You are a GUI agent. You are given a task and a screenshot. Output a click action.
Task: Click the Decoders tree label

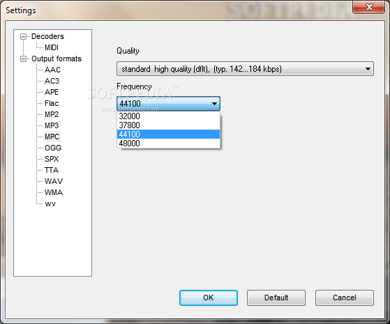click(47, 36)
